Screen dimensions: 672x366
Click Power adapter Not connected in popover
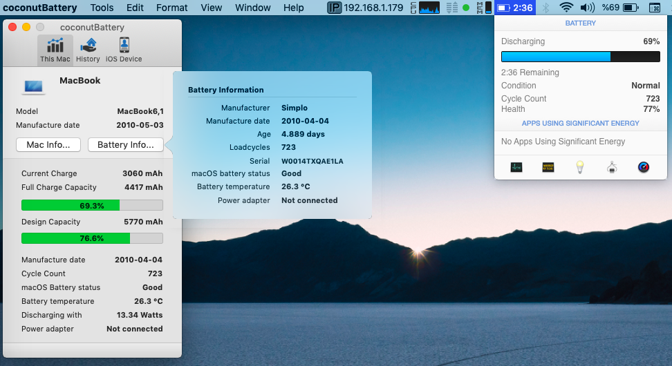310,200
